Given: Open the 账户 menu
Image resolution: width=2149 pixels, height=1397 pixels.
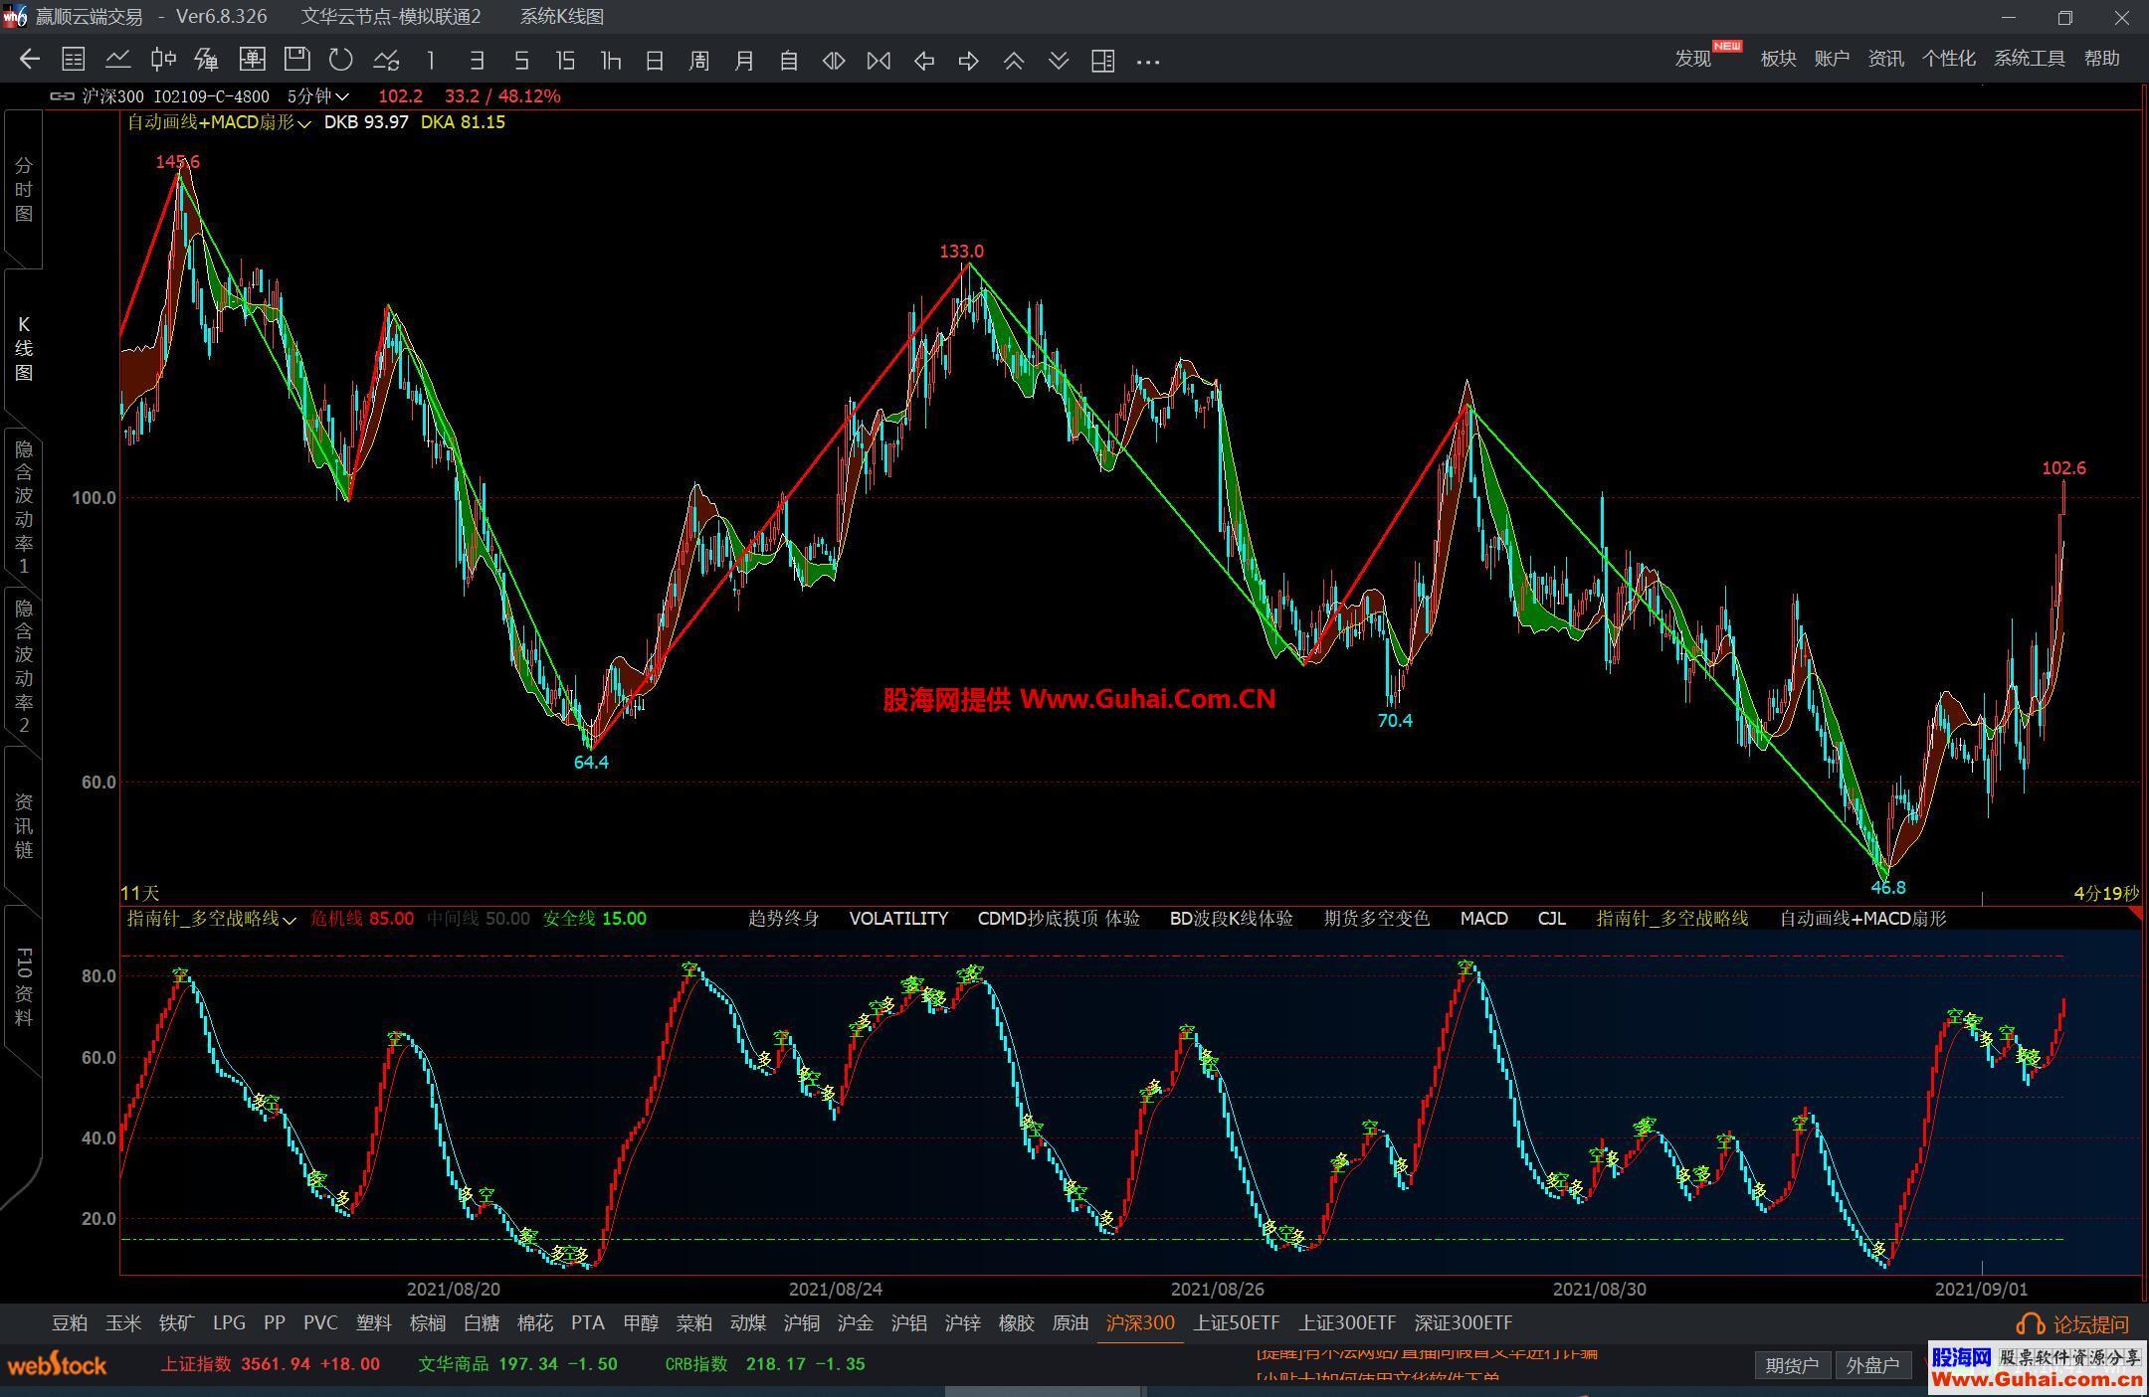Looking at the screenshot, I should pyautogui.click(x=1831, y=59).
